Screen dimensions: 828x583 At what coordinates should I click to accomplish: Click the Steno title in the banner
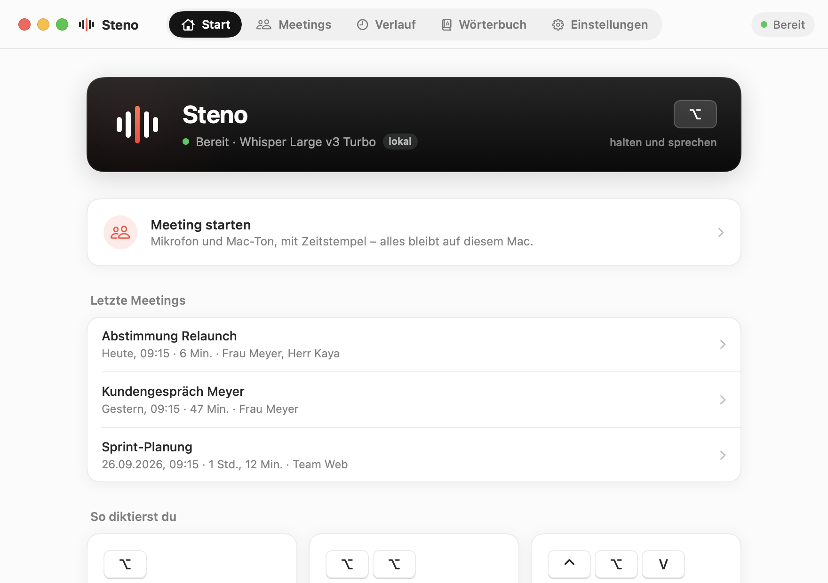tap(215, 115)
